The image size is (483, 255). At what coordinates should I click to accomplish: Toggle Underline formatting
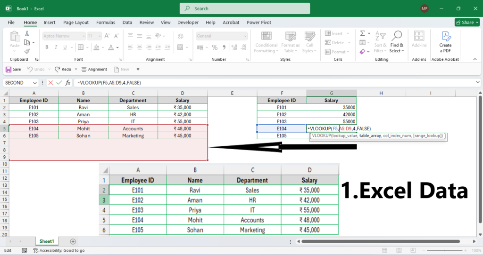pyautogui.click(x=65, y=47)
